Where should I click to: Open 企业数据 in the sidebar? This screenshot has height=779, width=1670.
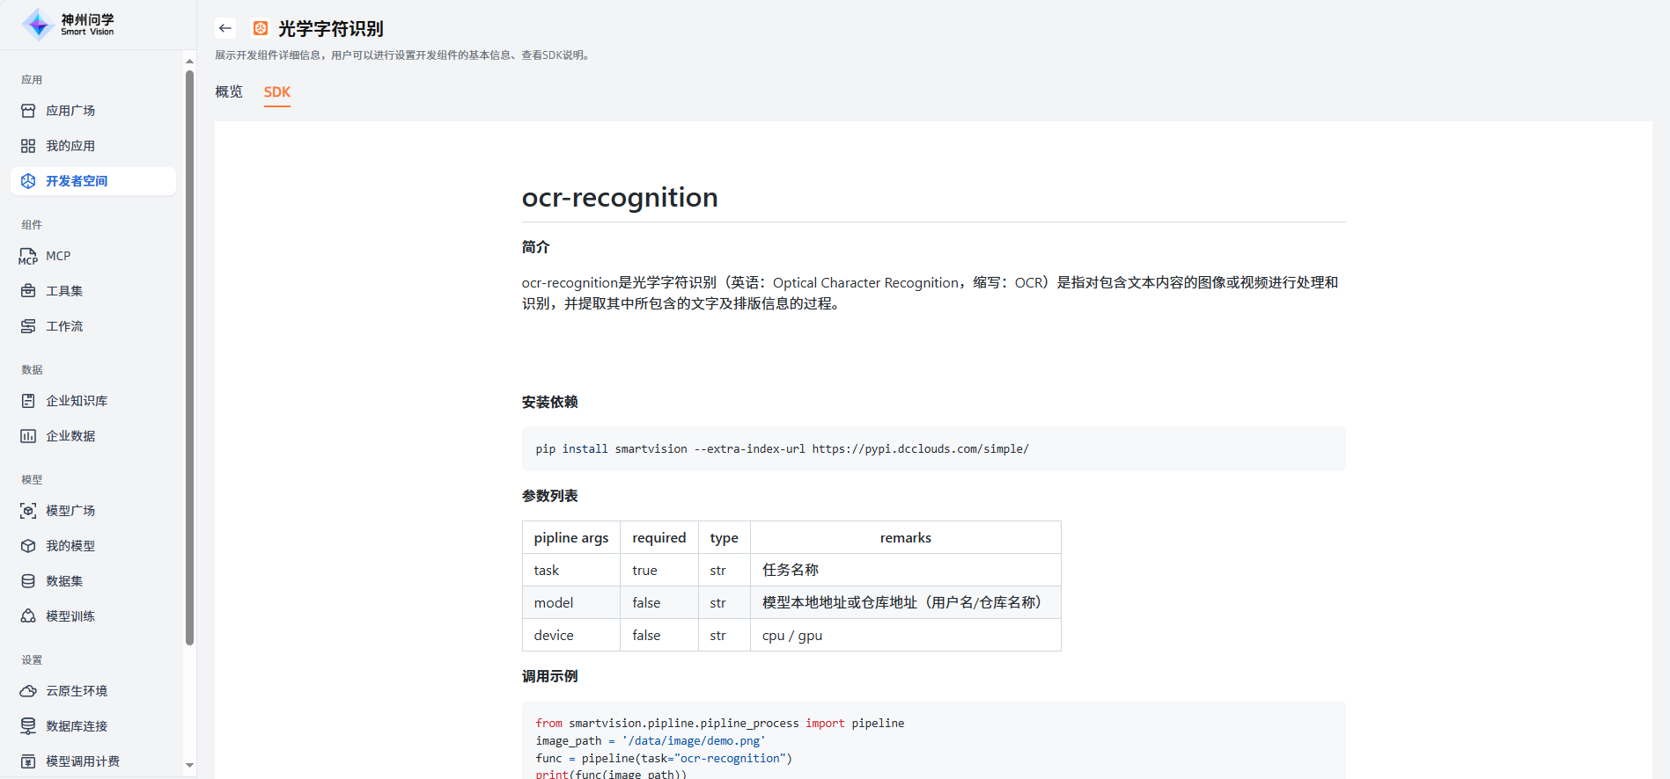[x=70, y=436]
